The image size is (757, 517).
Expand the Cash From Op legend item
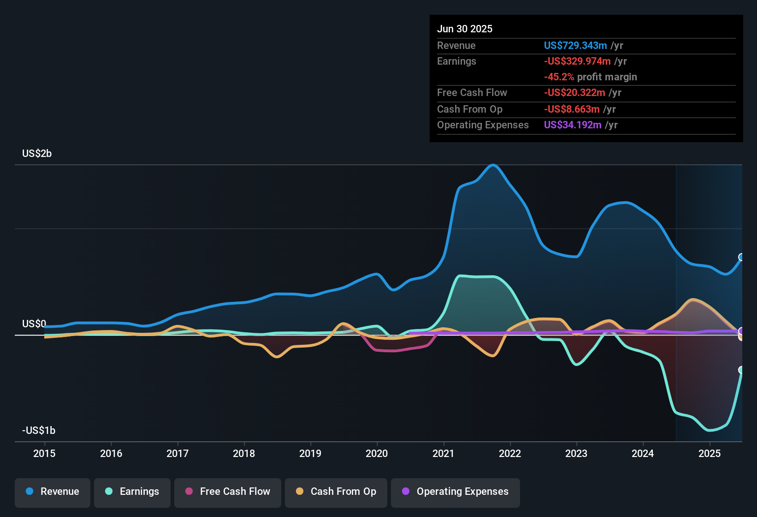coord(336,492)
